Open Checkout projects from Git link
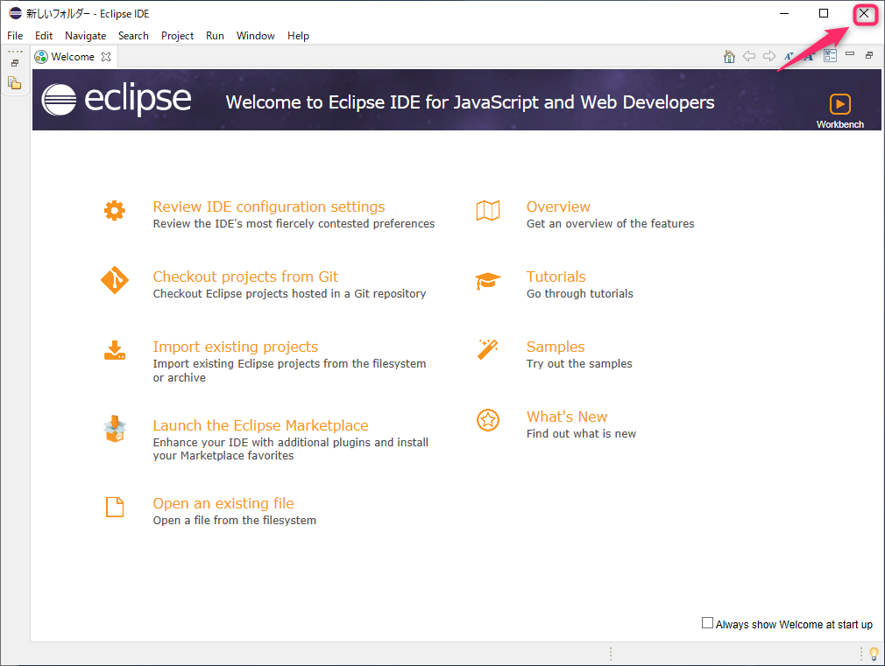This screenshot has height=666, width=885. (245, 277)
